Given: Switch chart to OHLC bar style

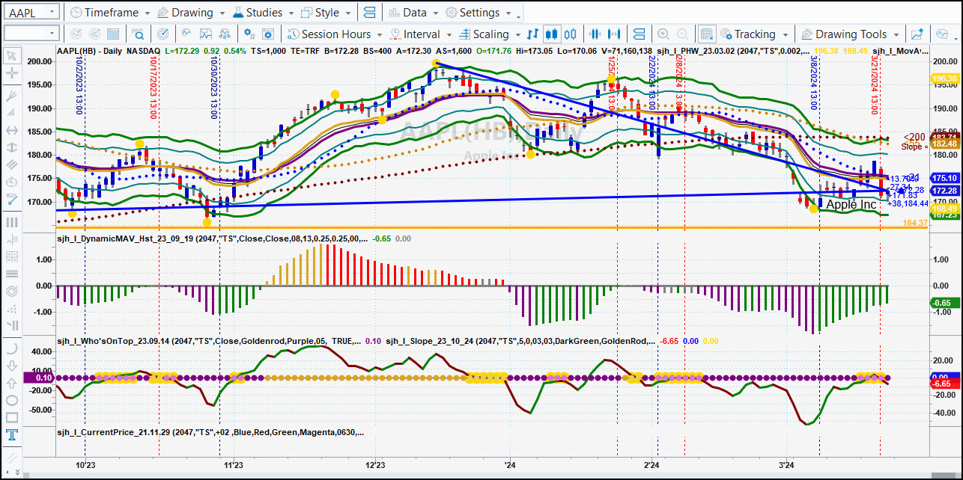Looking at the screenshot, I should [x=532, y=34].
